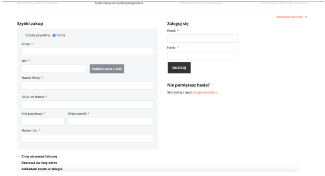
Task: Open the przypomnienia password reminder link
Action: point(204,92)
